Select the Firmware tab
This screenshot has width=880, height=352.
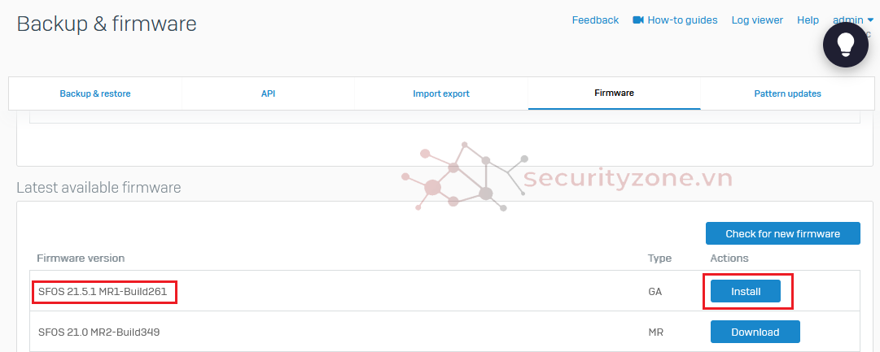pyautogui.click(x=614, y=93)
